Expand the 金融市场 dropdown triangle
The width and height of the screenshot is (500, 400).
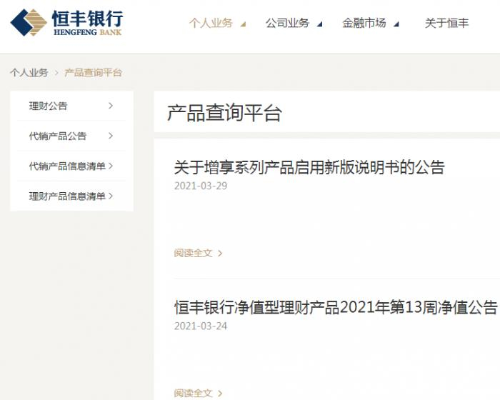(x=396, y=24)
